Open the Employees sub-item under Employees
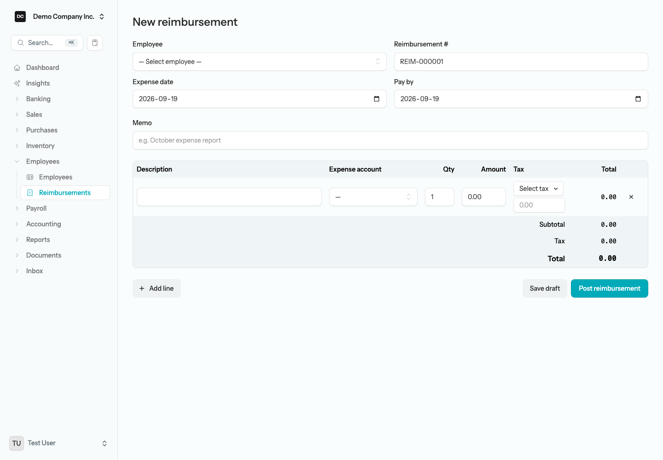This screenshot has height=460, width=663. (x=65, y=177)
